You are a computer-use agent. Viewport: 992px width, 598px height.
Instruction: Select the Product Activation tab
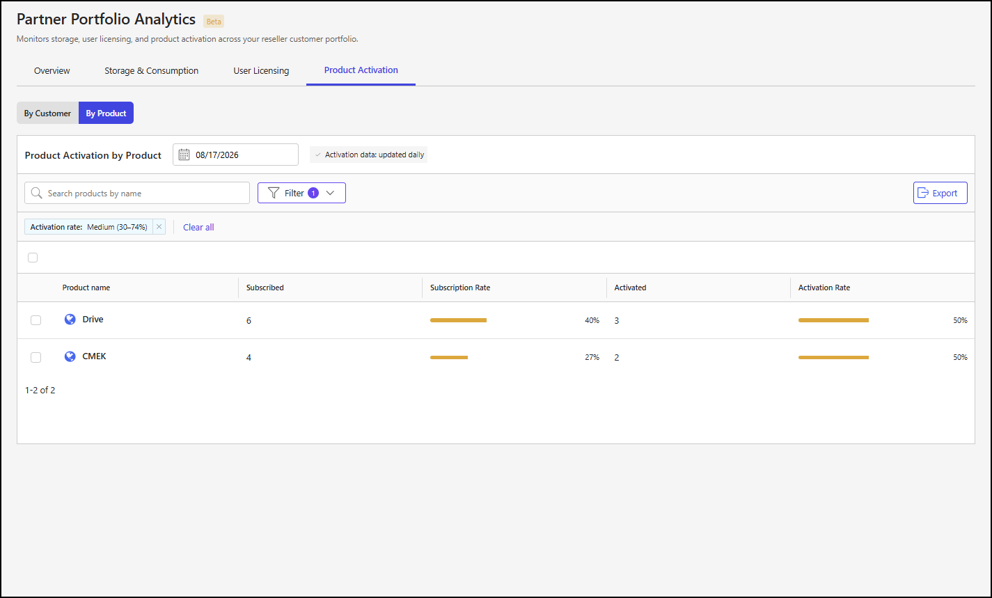coord(361,70)
